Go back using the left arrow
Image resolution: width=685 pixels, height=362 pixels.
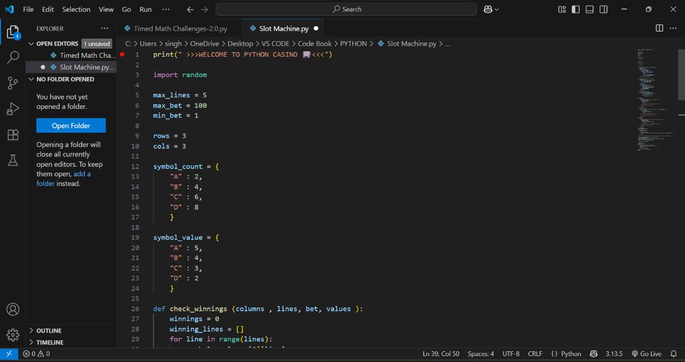191,9
